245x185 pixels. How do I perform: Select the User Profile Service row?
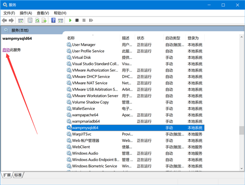[x=135, y=51]
